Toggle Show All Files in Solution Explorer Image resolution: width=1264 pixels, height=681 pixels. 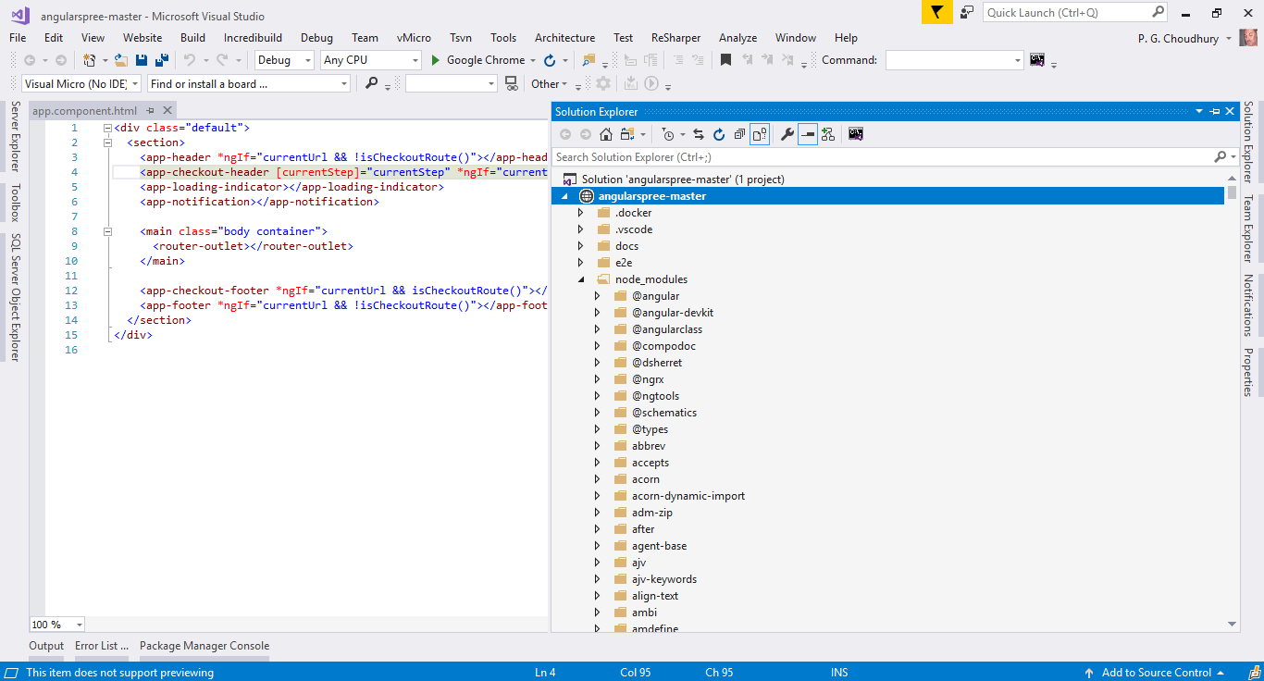pyautogui.click(x=760, y=134)
